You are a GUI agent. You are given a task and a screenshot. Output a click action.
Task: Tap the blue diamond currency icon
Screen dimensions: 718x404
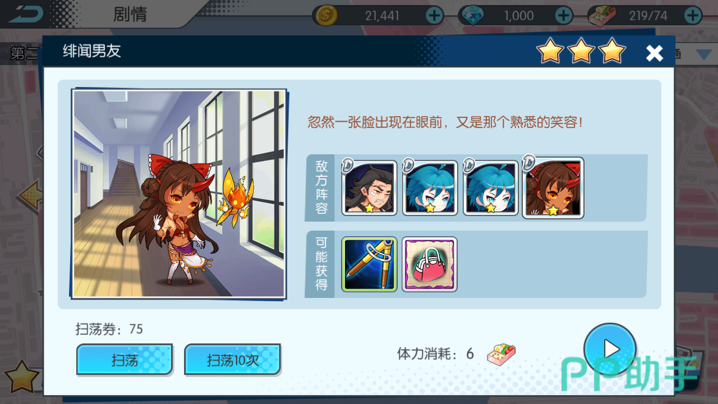[471, 16]
